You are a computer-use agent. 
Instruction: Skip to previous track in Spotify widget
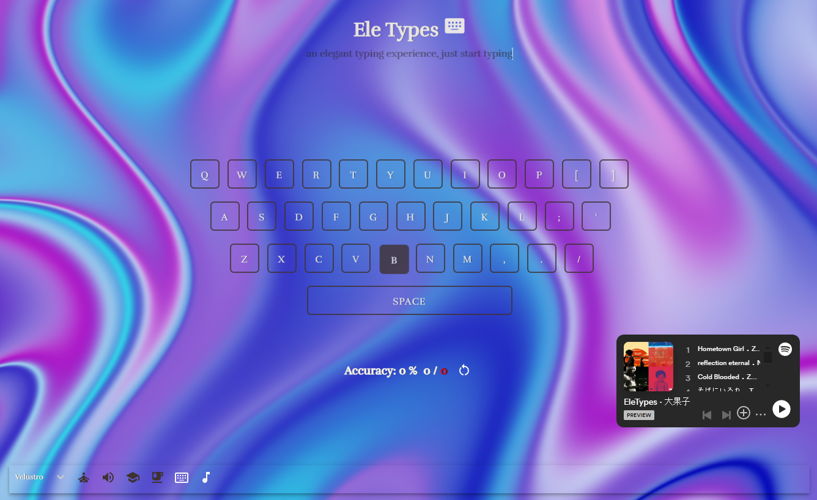707,415
